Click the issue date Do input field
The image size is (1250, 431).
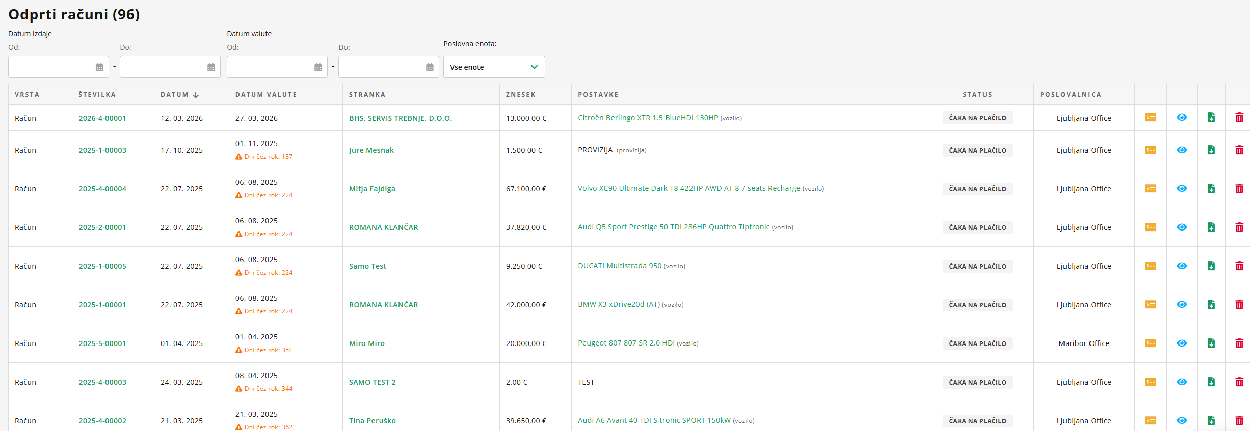162,67
